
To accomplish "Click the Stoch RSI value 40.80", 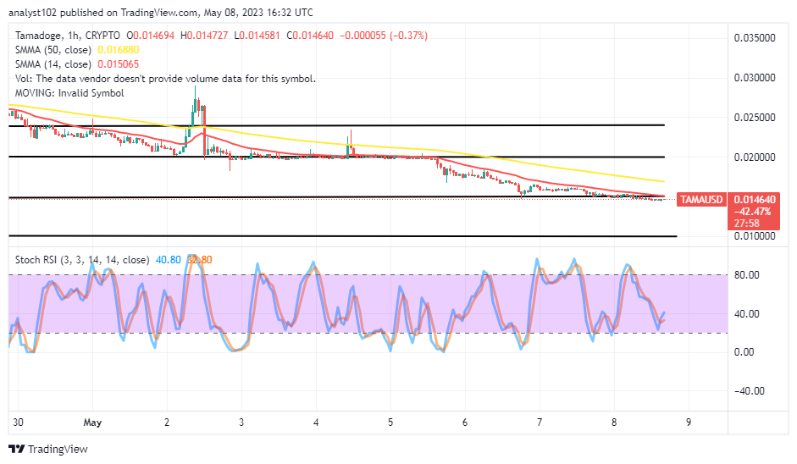I will (x=169, y=260).
